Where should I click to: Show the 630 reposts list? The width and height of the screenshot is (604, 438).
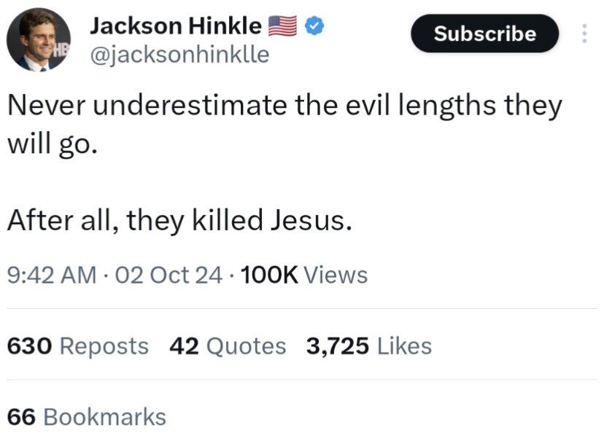point(78,346)
